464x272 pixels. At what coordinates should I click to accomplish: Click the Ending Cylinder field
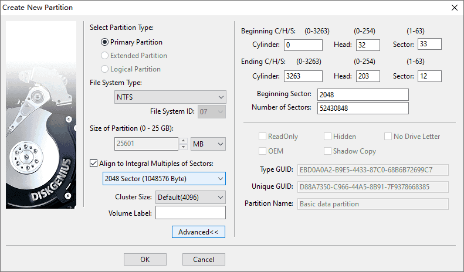coord(303,76)
